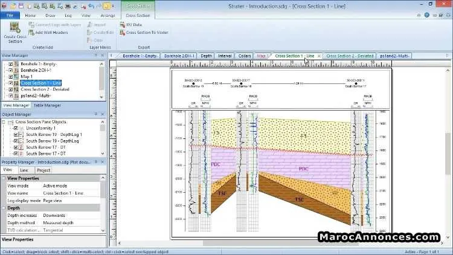Click the XYZ Data export icon

[x=123, y=25]
